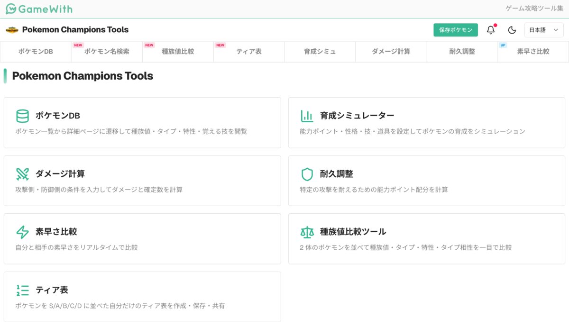Open the ティア表 card title
This screenshot has width=569, height=327.
coord(52,290)
